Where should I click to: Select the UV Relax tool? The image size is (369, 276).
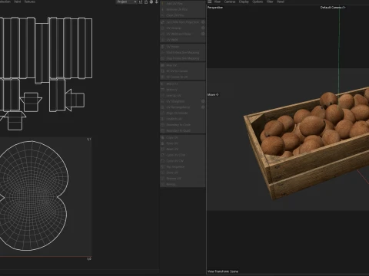(182, 47)
